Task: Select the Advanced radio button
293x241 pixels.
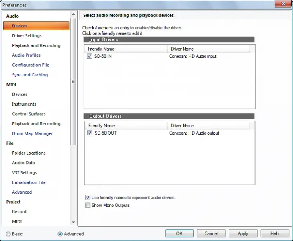Action: 60,234
